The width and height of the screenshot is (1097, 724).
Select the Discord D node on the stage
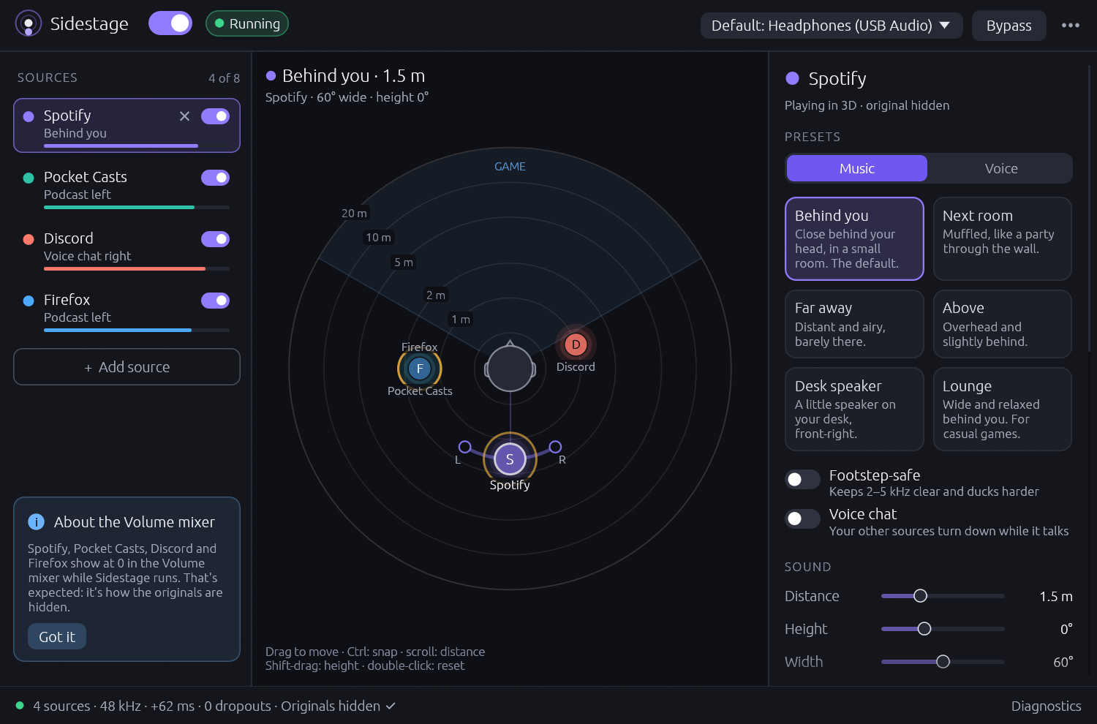(x=576, y=344)
